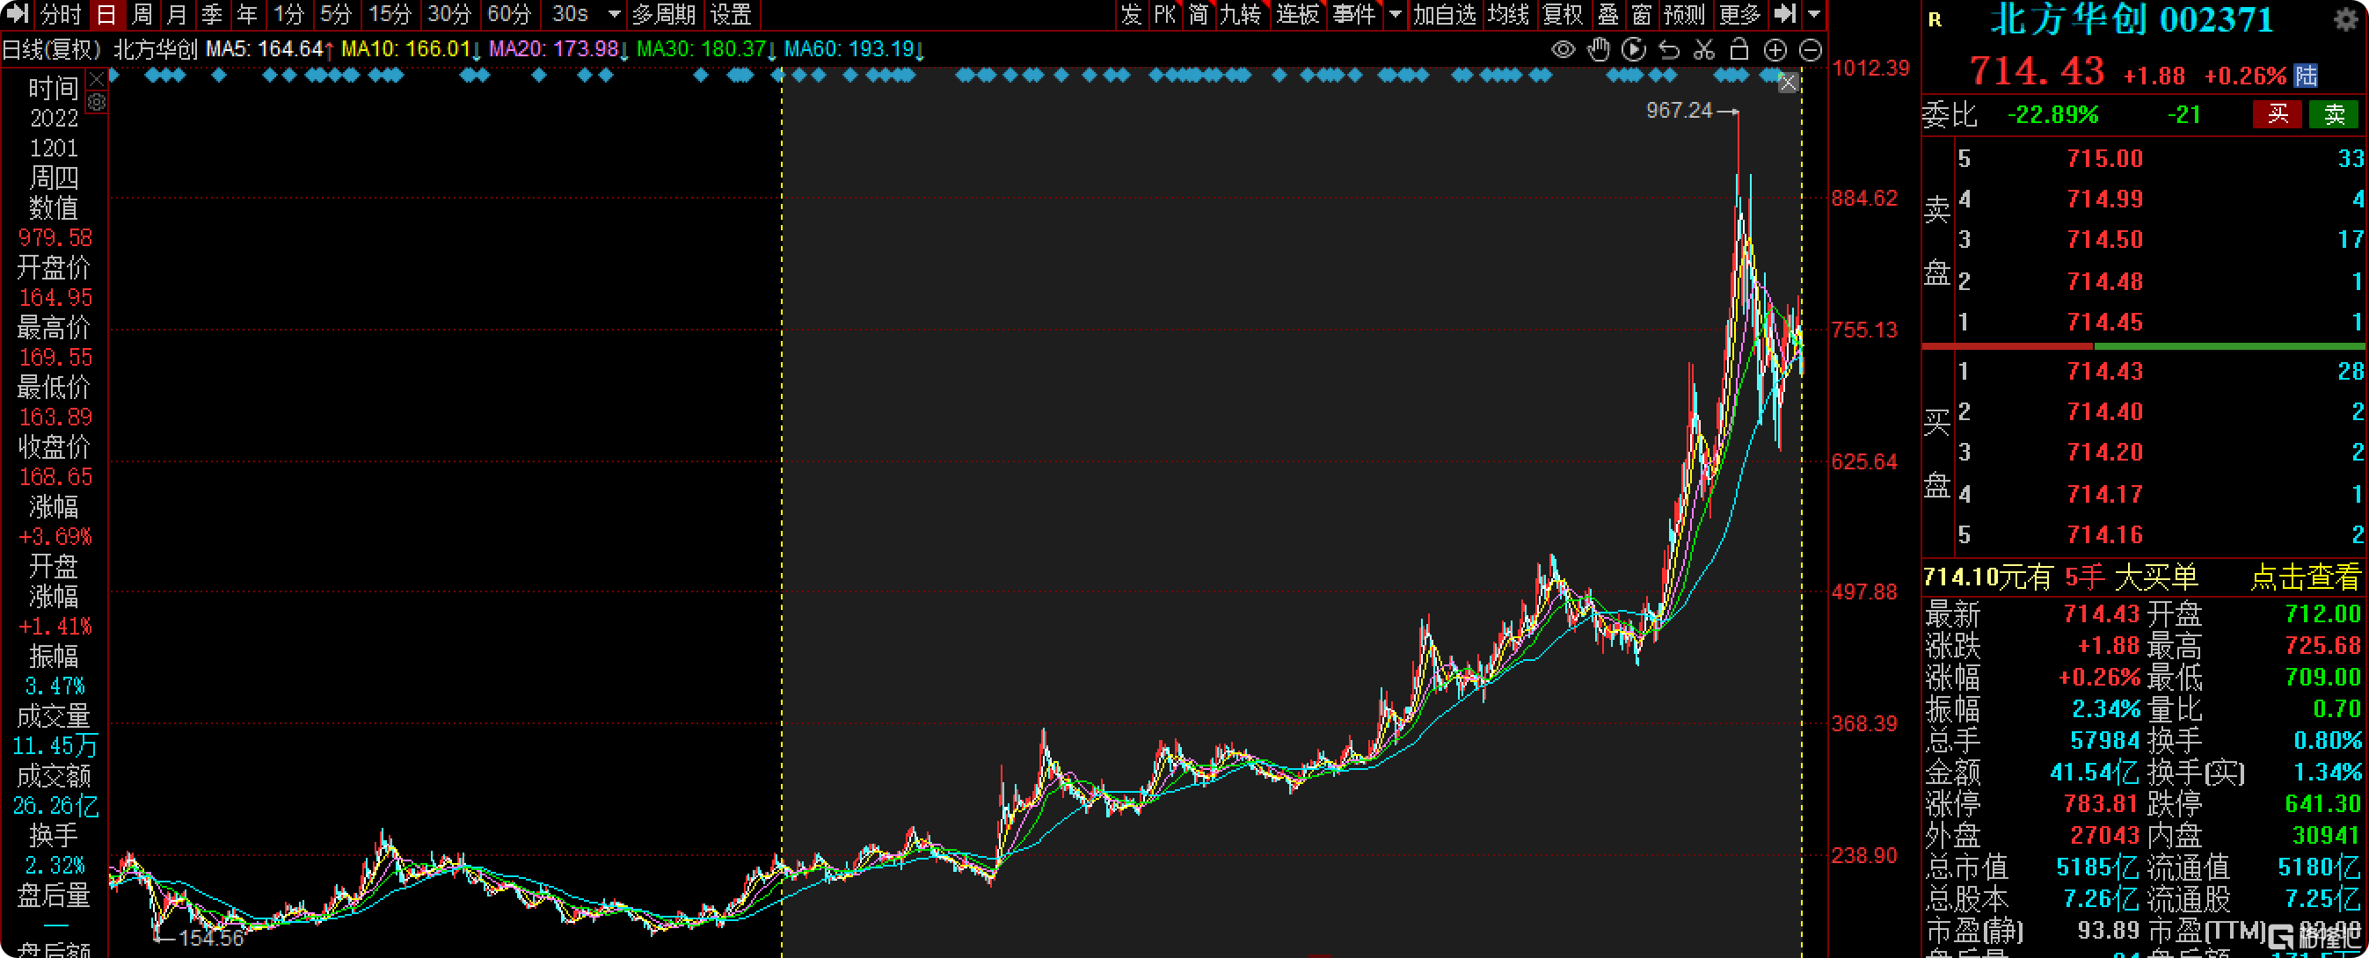Click the 967.24 high price marker
This screenshot has width=2369, height=958.
coord(1680,111)
